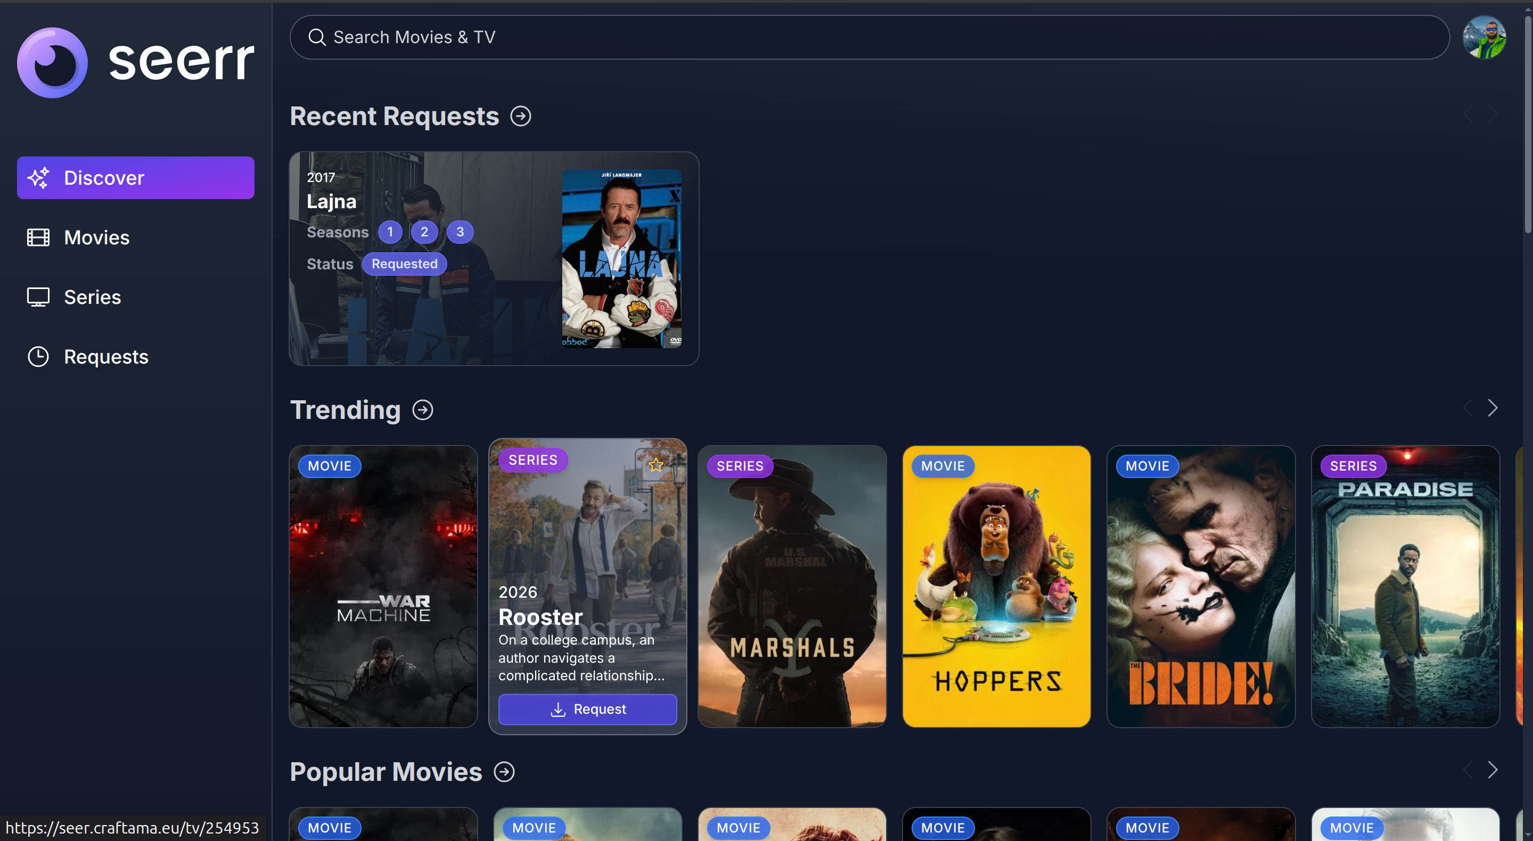1533x841 pixels.
Task: Click the star watchlist icon on Rooster
Action: (x=655, y=465)
